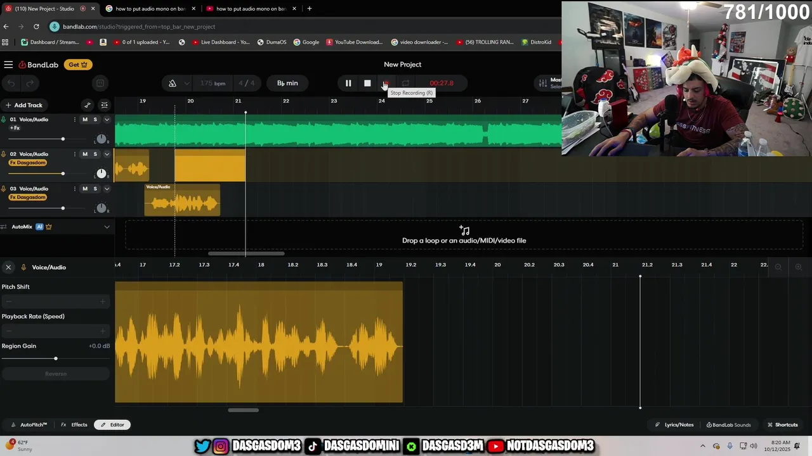Click the Get membership crown button

(x=78, y=65)
